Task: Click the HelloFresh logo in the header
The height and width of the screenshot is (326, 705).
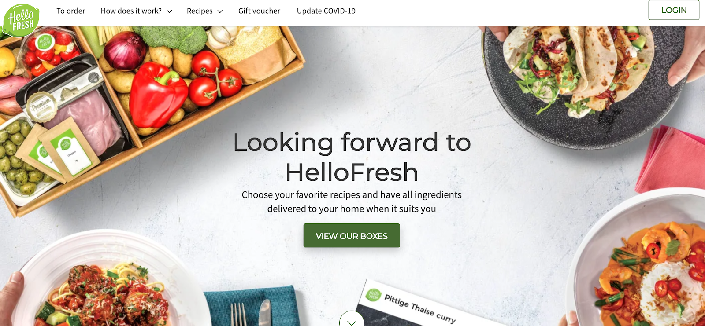Action: (21, 20)
